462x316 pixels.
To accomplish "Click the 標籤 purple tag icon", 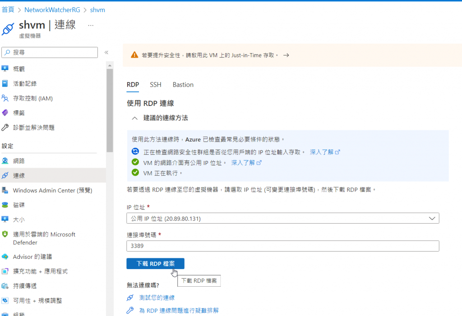I will 5,113.
